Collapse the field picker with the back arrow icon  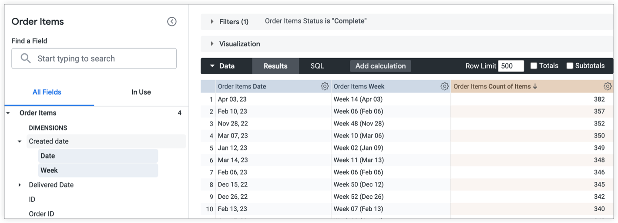pyautogui.click(x=172, y=22)
